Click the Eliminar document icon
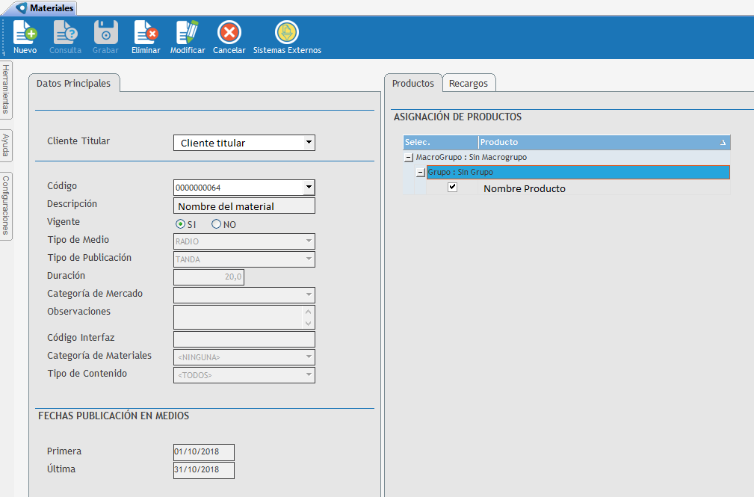 [x=146, y=33]
